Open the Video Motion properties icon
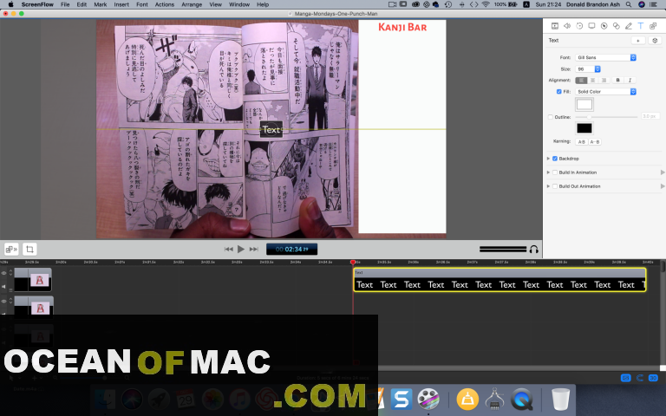Viewport: 666px width, 416px height. coord(579,26)
